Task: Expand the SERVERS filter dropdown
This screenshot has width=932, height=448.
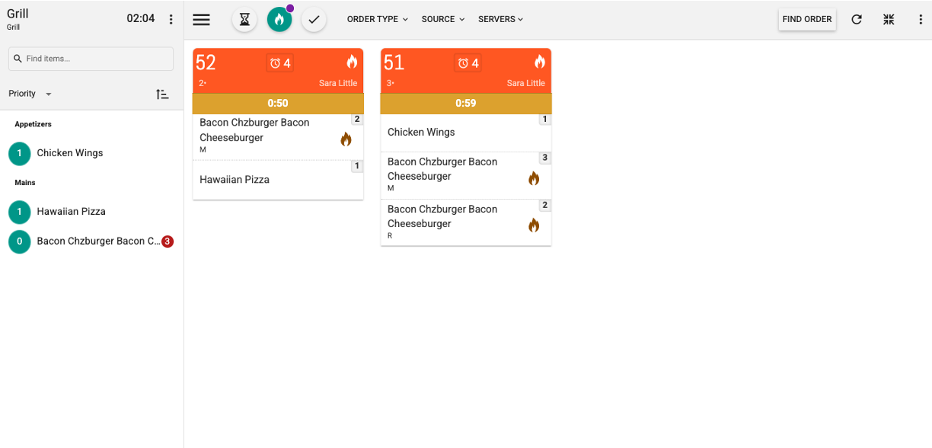Action: (x=500, y=20)
